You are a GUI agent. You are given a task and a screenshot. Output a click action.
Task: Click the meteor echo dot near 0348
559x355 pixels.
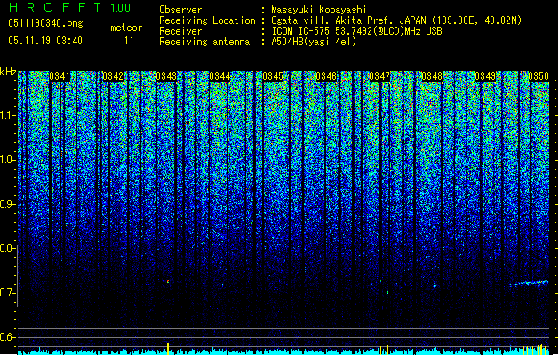435,285
